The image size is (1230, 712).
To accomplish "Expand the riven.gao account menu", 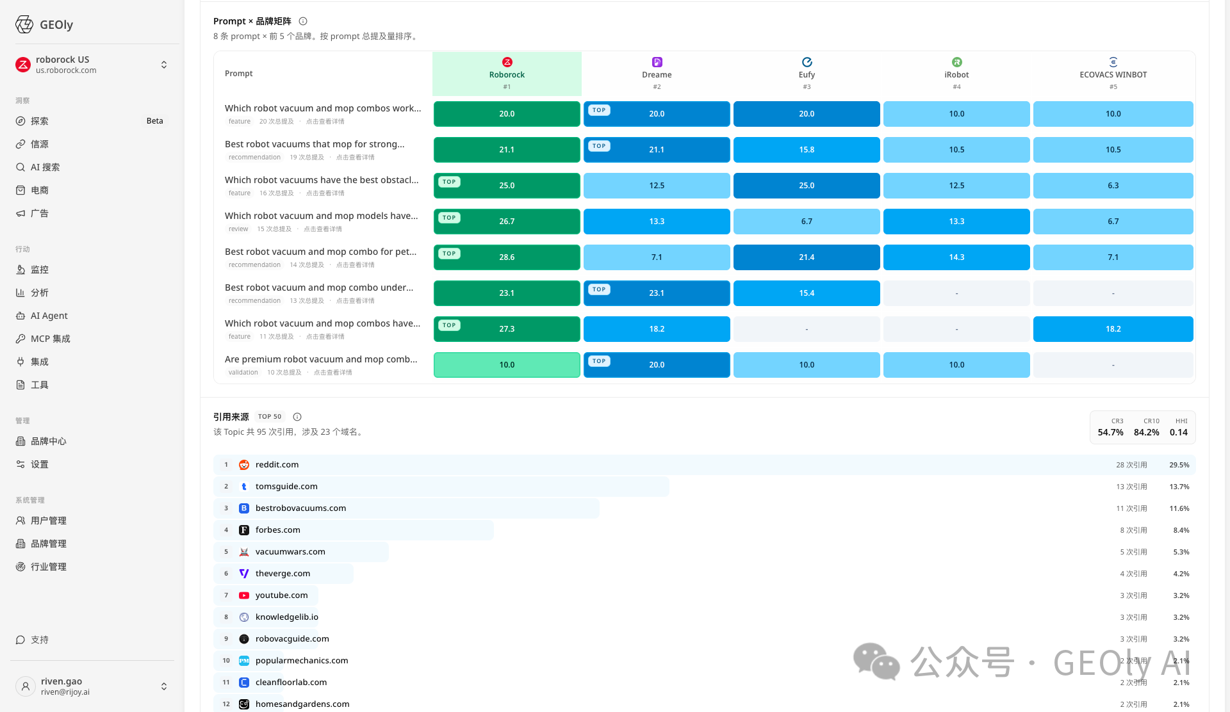I will [x=164, y=686].
